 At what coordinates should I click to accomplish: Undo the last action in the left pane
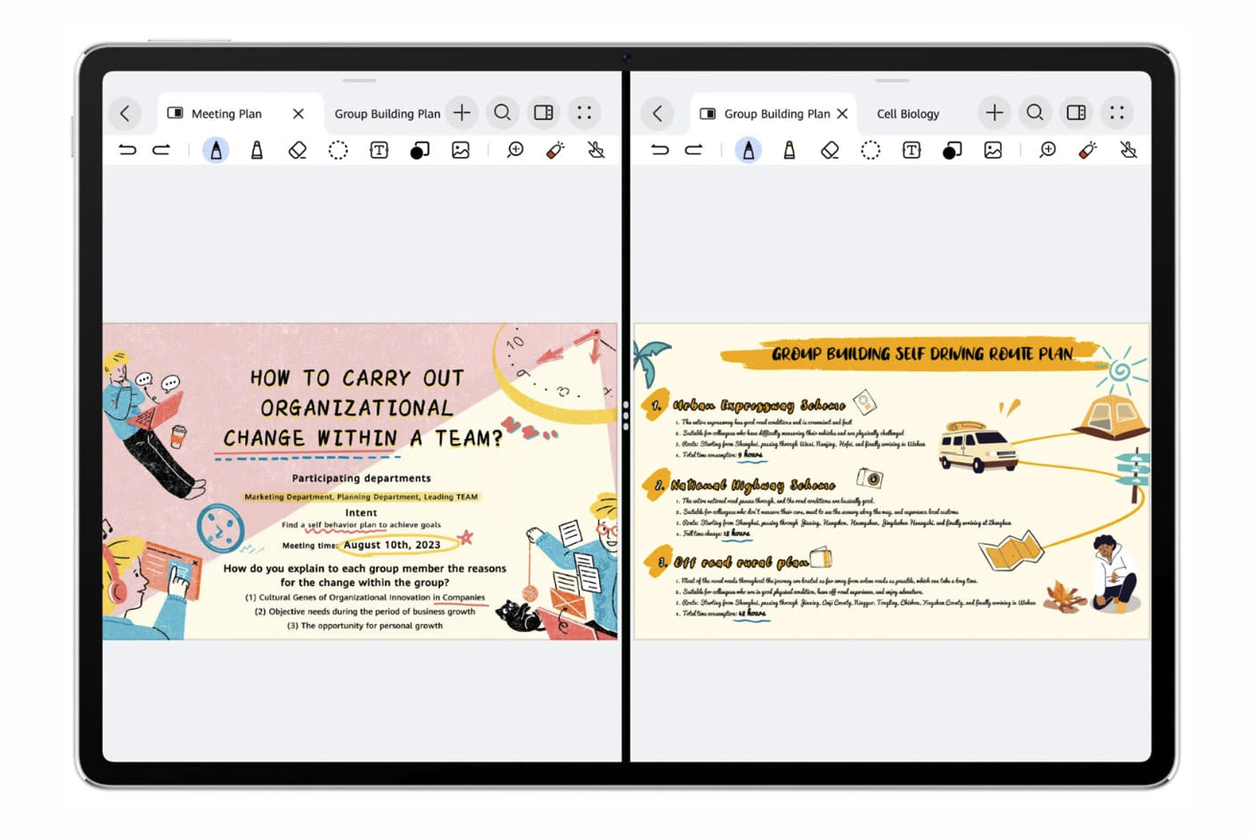tap(127, 150)
